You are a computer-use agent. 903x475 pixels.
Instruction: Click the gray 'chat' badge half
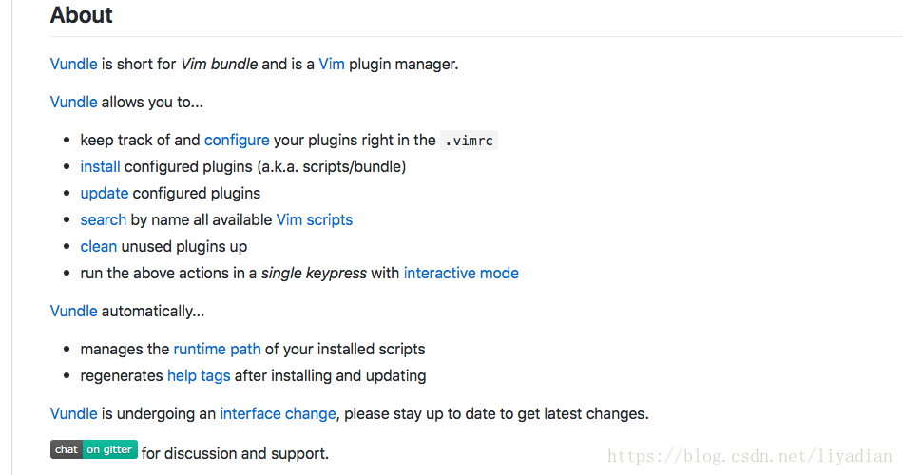point(67,449)
